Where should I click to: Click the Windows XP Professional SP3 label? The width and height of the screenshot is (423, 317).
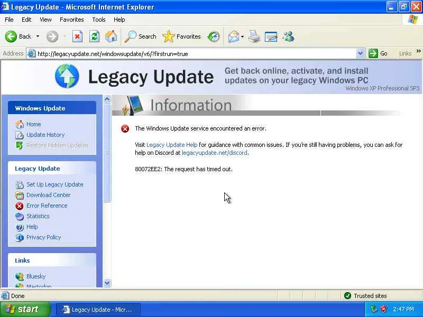382,88
